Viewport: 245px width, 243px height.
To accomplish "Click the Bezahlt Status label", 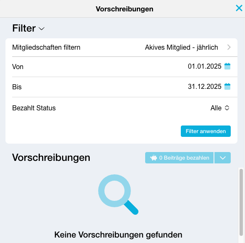I will [x=34, y=108].
